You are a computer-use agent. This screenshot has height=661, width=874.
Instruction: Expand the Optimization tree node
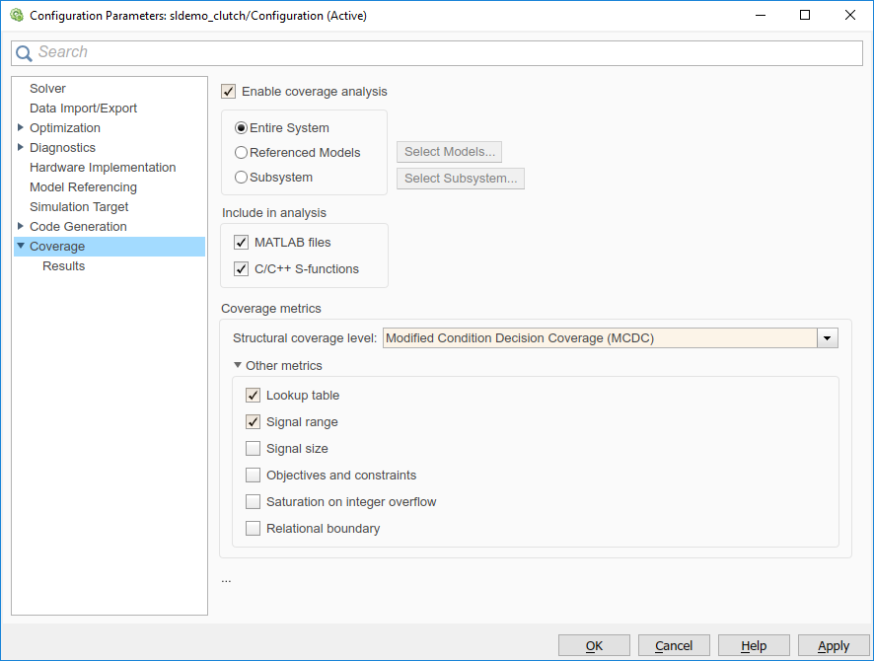pyautogui.click(x=22, y=128)
